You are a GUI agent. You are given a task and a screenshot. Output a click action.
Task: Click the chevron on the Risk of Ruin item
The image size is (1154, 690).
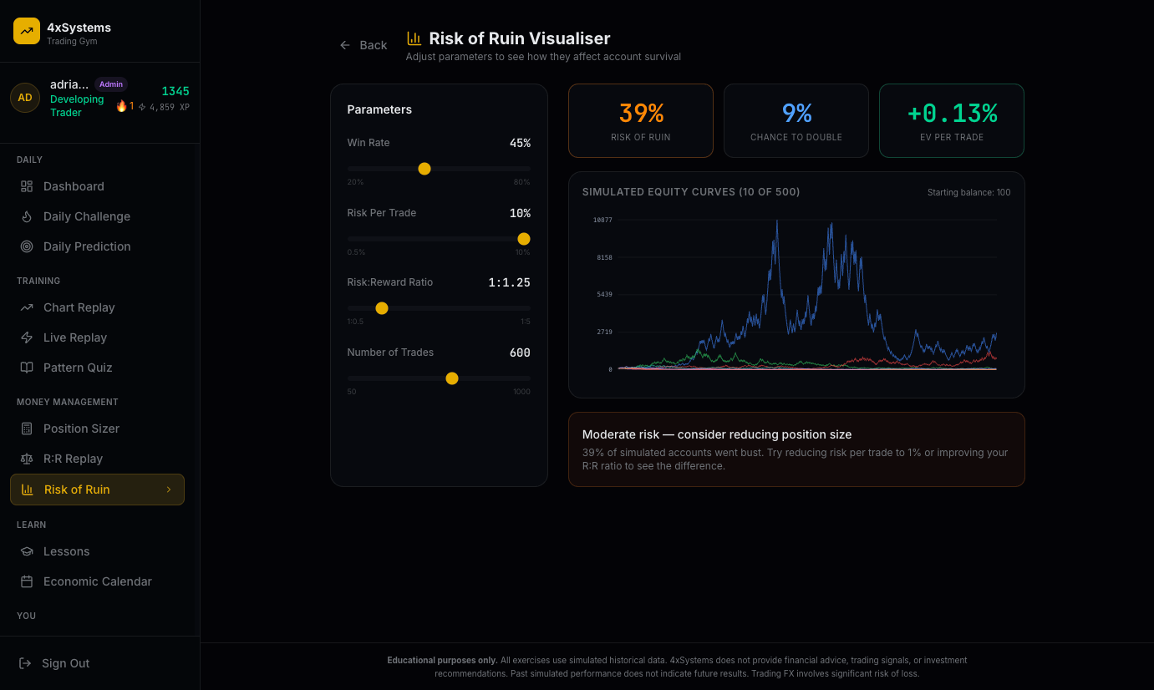coord(169,490)
